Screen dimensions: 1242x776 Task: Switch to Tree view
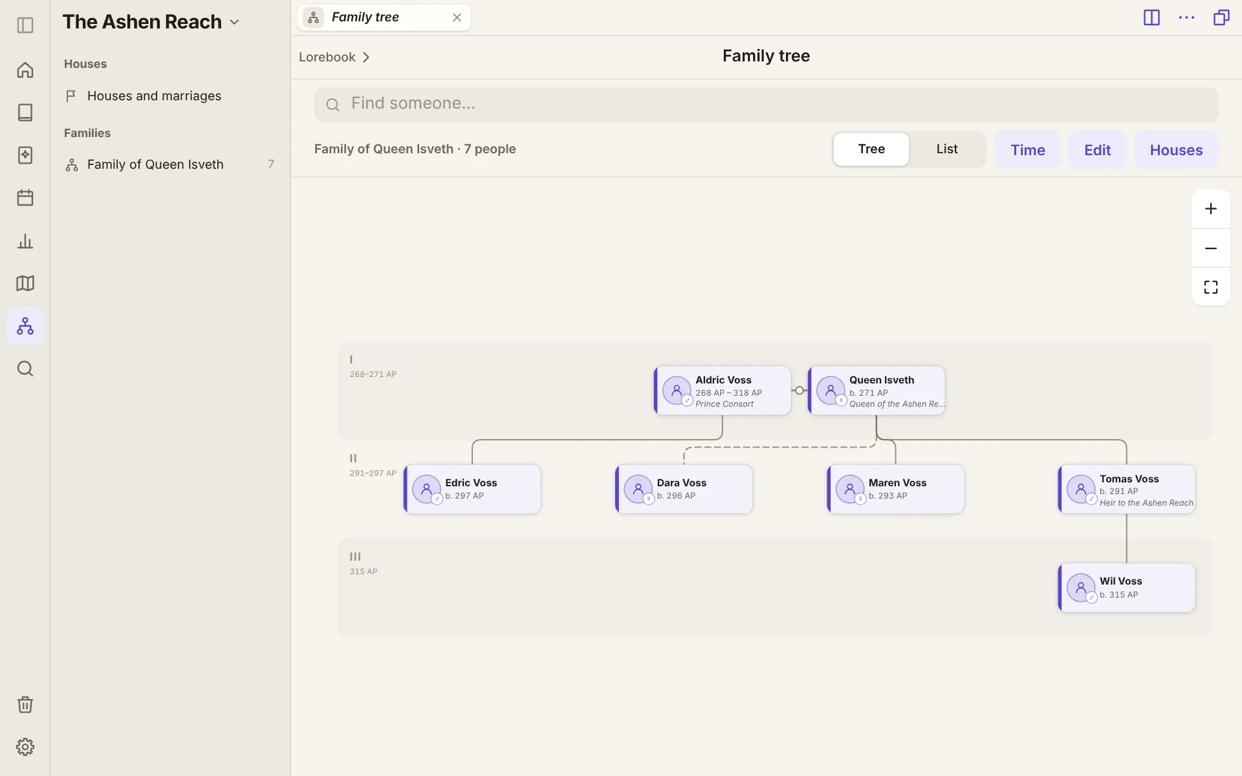tap(871, 149)
